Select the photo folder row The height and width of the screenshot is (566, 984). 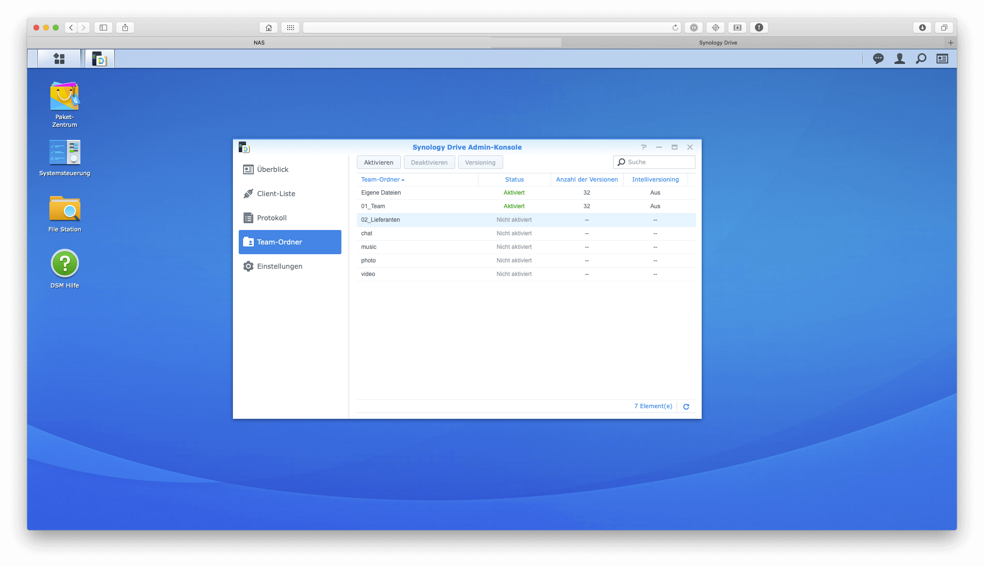pyautogui.click(x=526, y=260)
